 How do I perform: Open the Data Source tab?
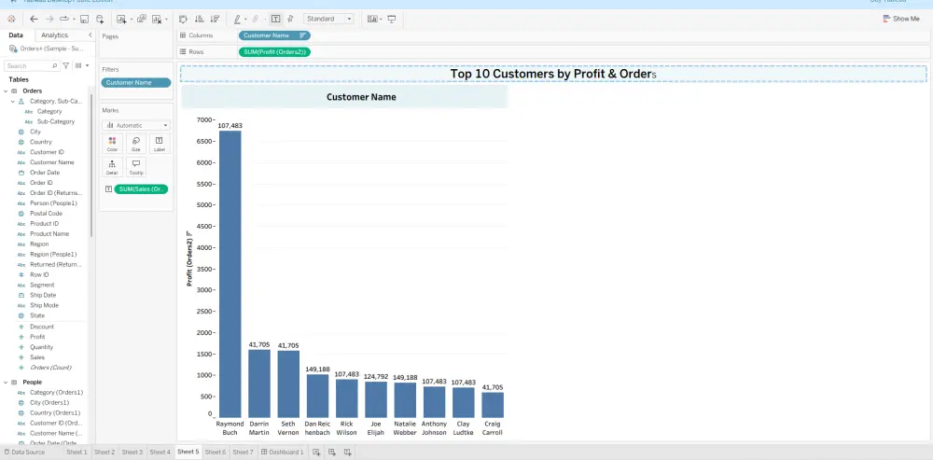point(24,453)
